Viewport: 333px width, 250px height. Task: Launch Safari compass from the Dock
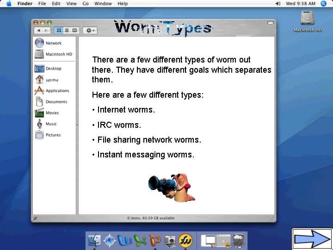tap(109, 240)
